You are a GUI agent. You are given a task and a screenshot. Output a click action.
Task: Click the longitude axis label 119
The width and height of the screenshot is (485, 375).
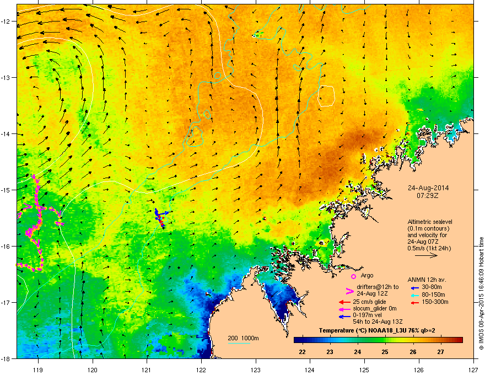[38, 369]
